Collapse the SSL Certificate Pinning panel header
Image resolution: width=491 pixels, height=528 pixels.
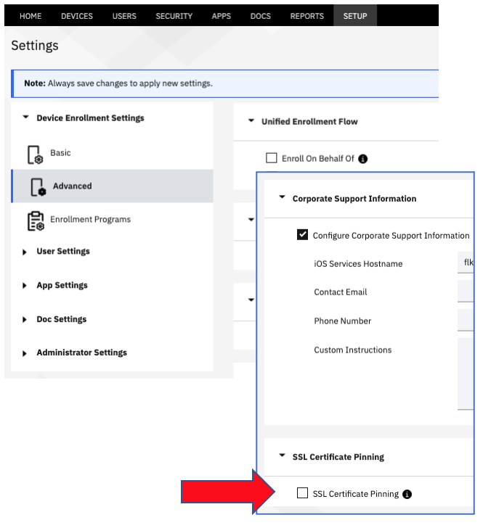(x=283, y=455)
